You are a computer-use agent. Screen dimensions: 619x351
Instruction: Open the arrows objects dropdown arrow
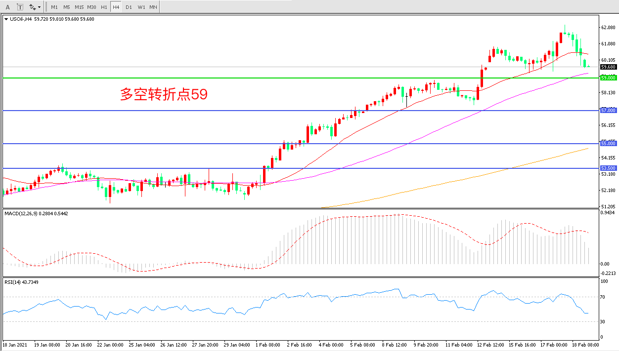[40, 7]
